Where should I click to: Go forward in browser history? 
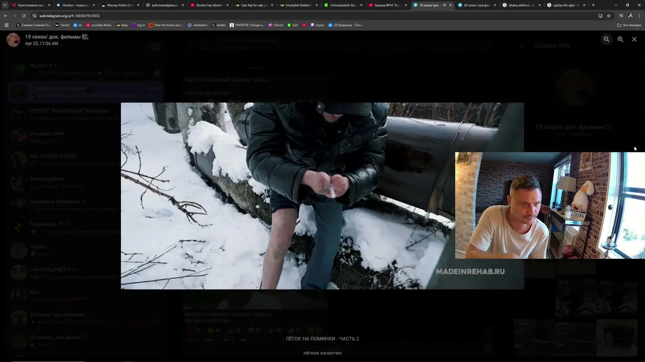pos(15,16)
